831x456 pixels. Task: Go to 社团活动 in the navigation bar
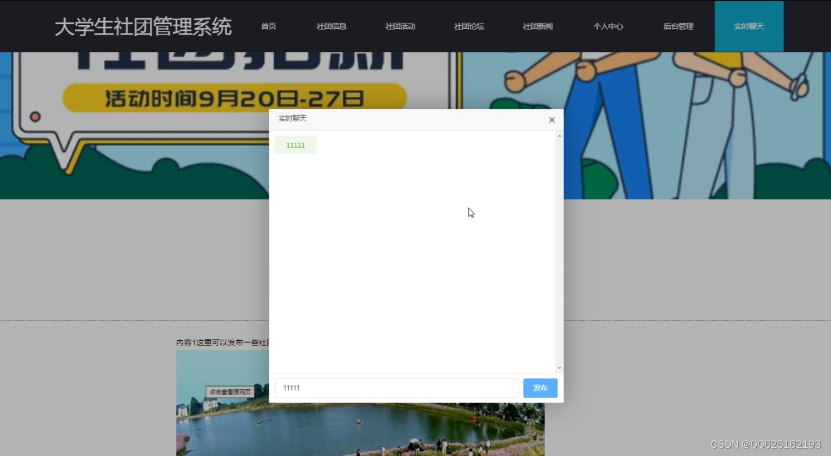tap(400, 26)
